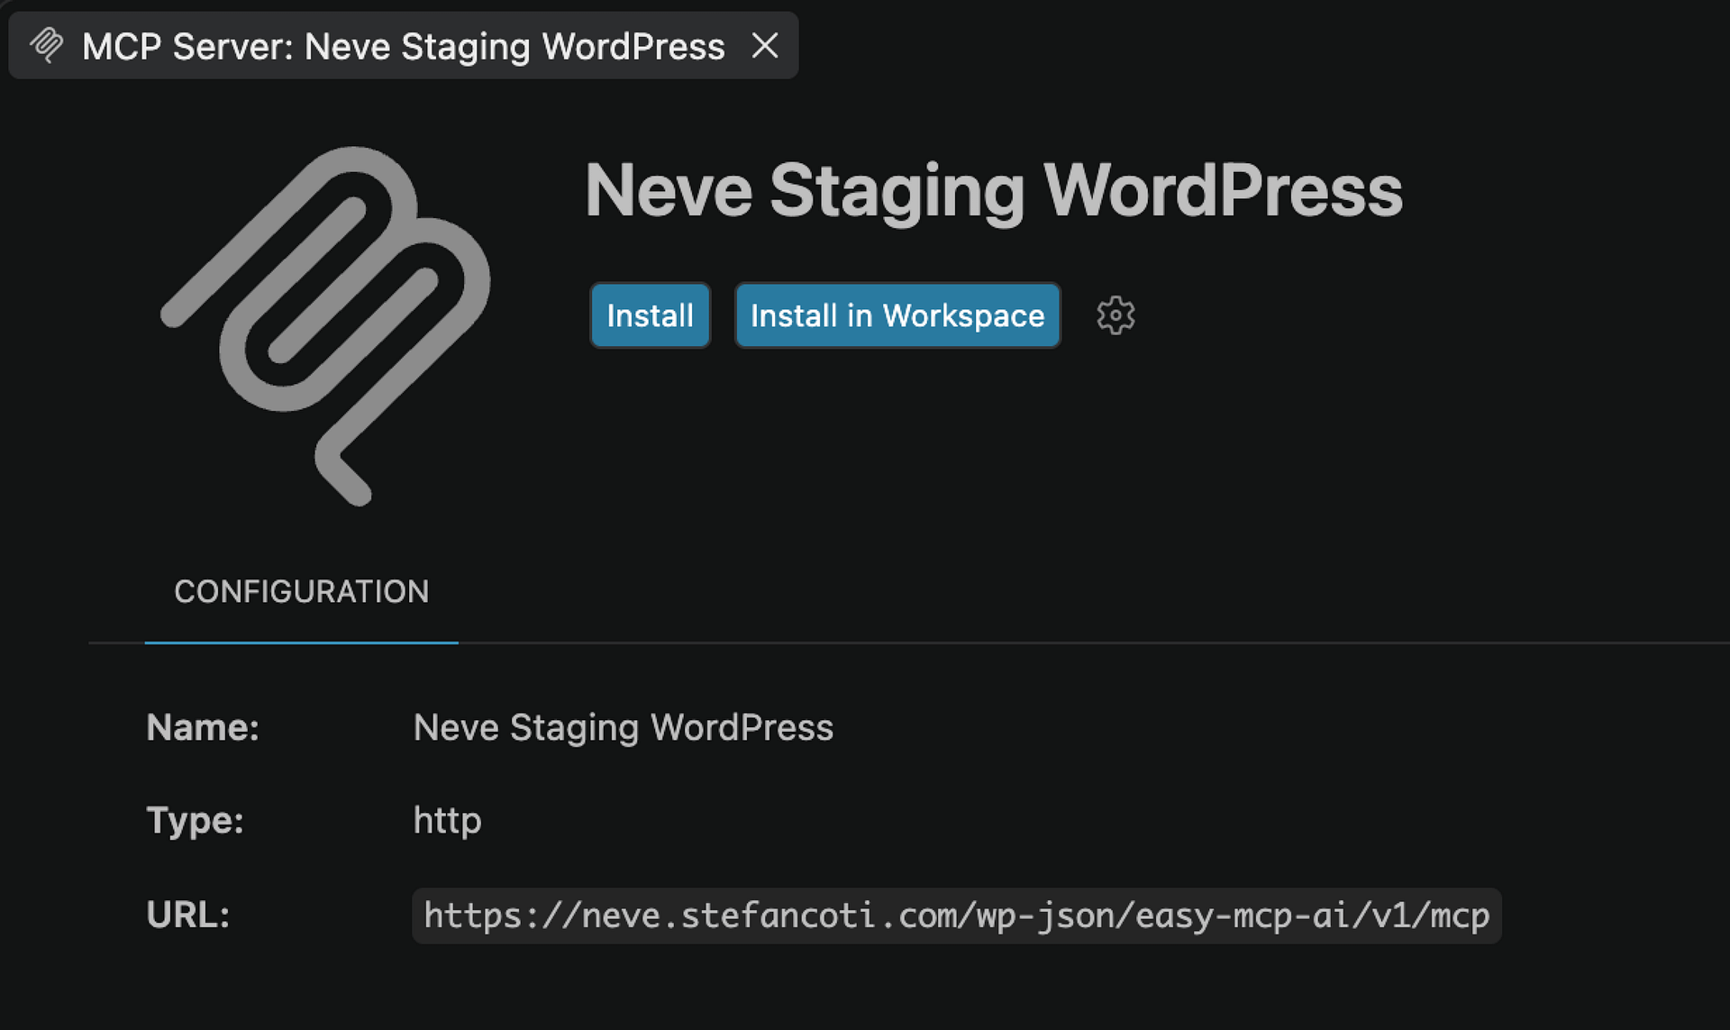Click the Type: label
This screenshot has height=1030, width=1730.
(x=195, y=821)
